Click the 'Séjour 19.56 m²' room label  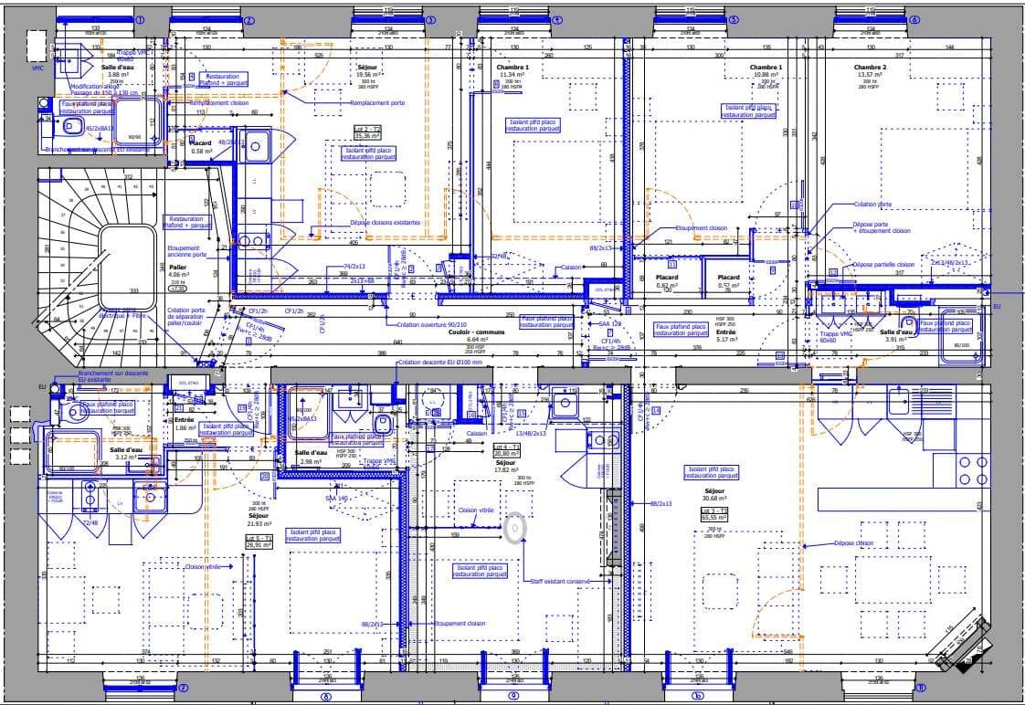pos(367,71)
